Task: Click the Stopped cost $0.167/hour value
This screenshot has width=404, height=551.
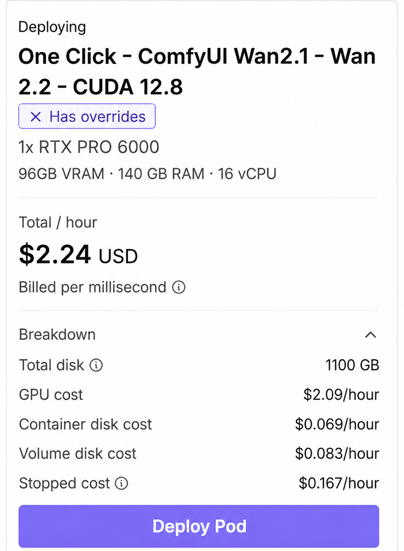Action: pyautogui.click(x=338, y=483)
